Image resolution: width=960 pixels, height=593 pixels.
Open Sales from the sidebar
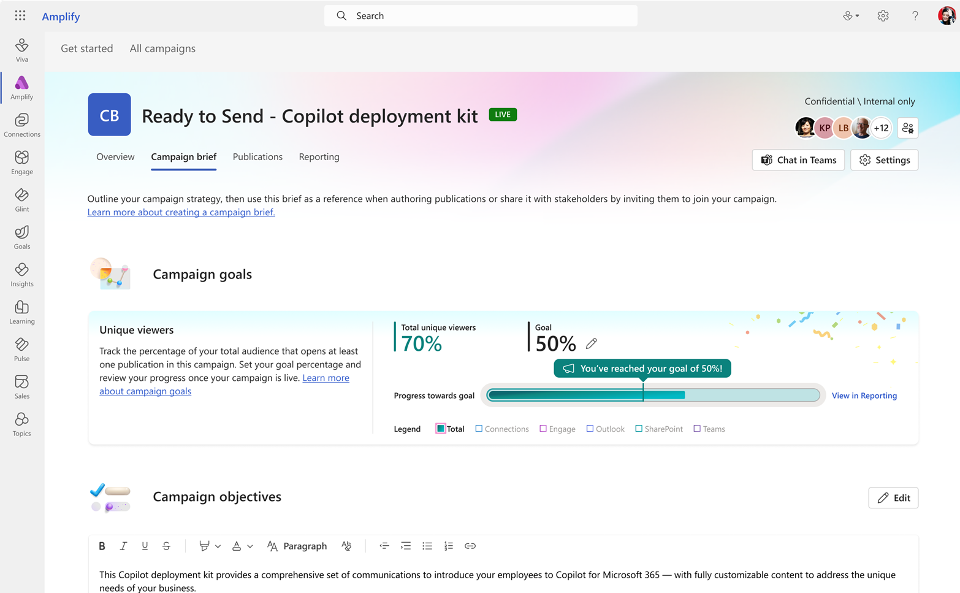point(22,387)
